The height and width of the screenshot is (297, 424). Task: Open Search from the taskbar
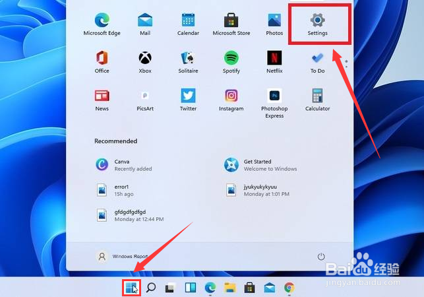[151, 288]
